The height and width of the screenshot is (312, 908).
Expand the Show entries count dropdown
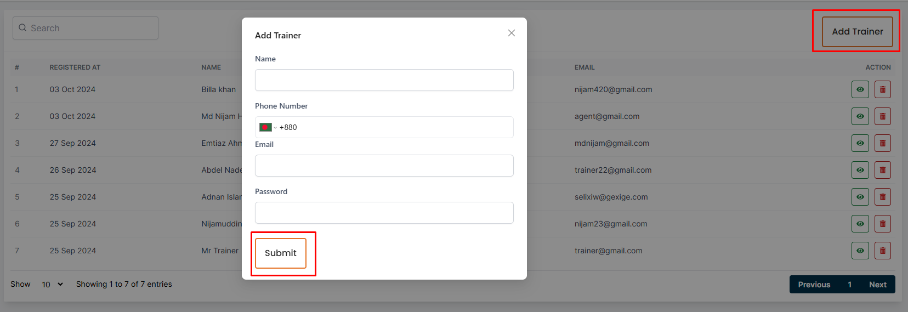pyautogui.click(x=53, y=284)
